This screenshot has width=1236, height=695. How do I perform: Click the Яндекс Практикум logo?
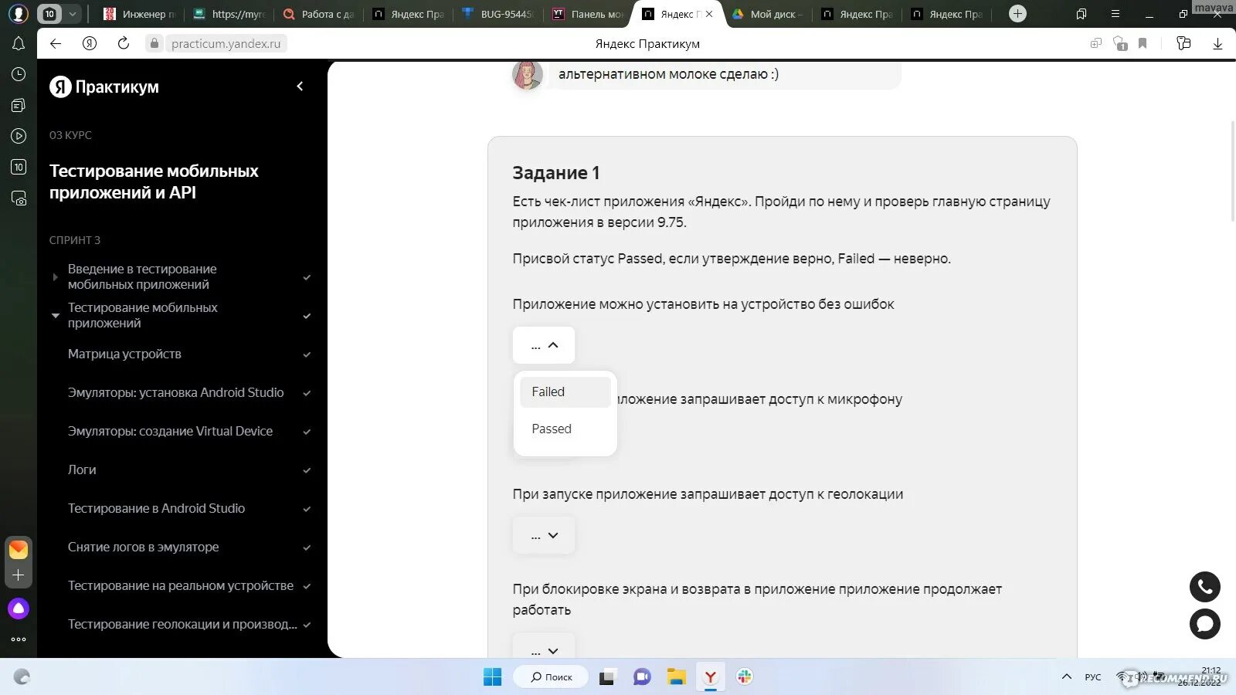pos(104,86)
